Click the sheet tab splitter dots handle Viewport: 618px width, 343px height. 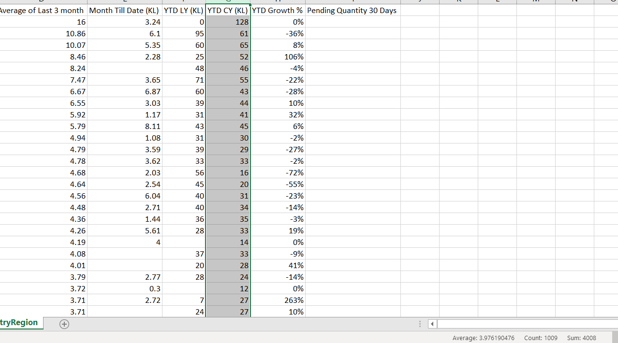click(x=420, y=324)
